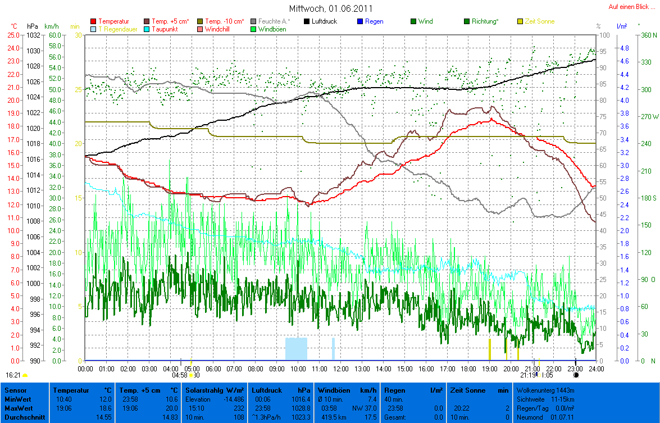Select the Richtung* legend label
This screenshot has width=660, height=423.
pyautogui.click(x=485, y=21)
